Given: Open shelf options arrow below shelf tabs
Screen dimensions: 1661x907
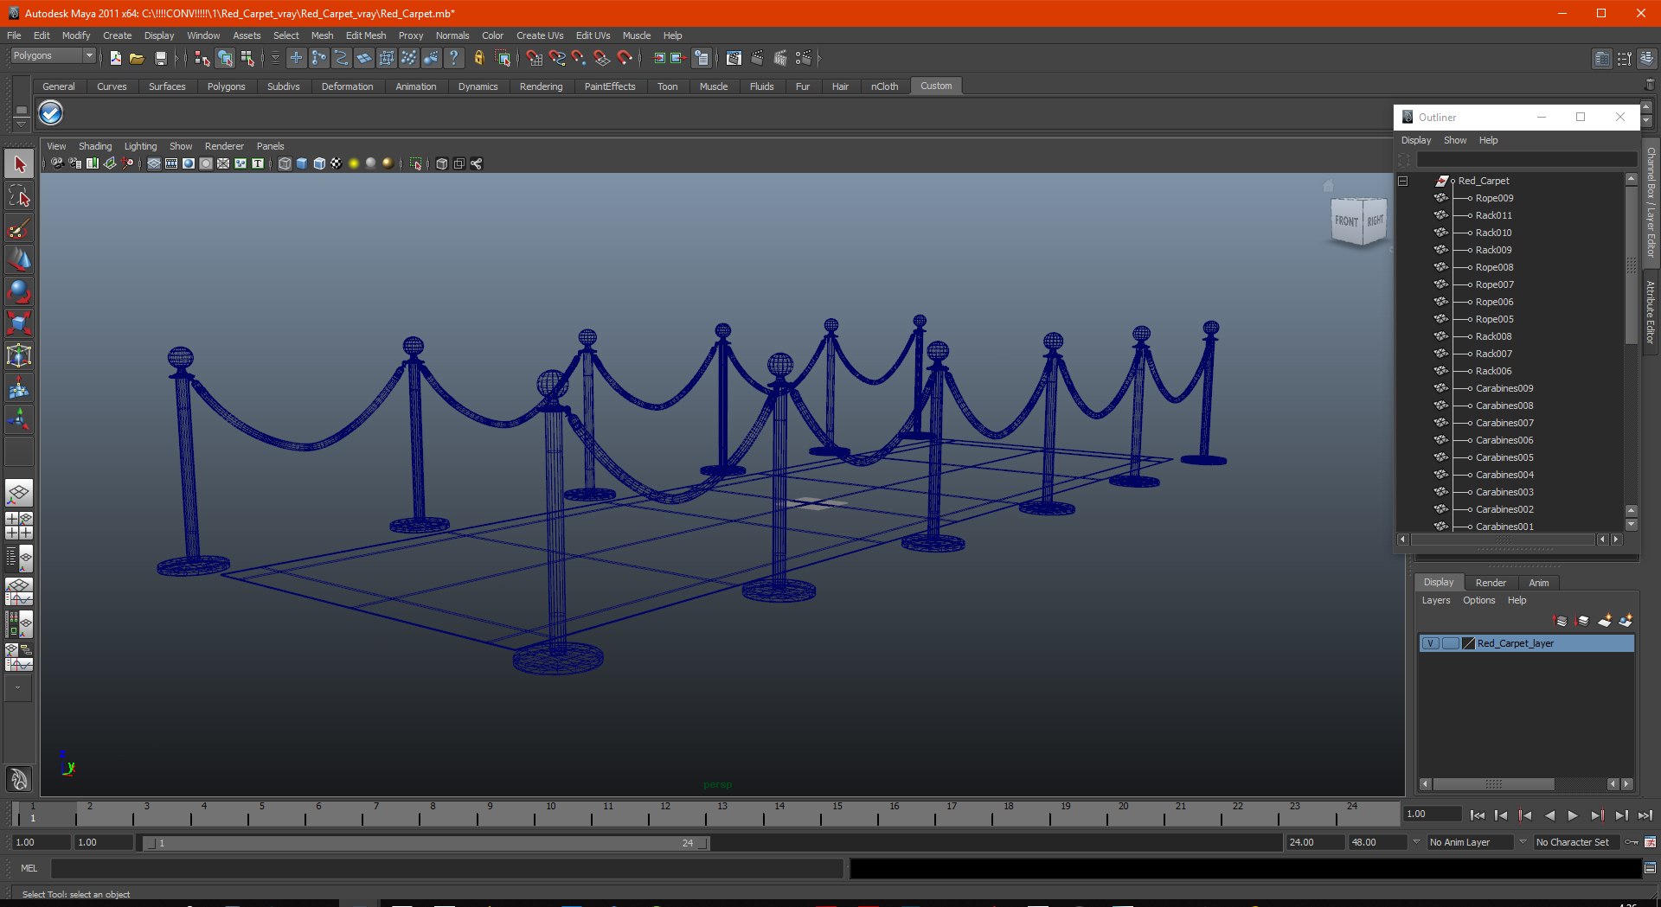Looking at the screenshot, I should tap(22, 124).
